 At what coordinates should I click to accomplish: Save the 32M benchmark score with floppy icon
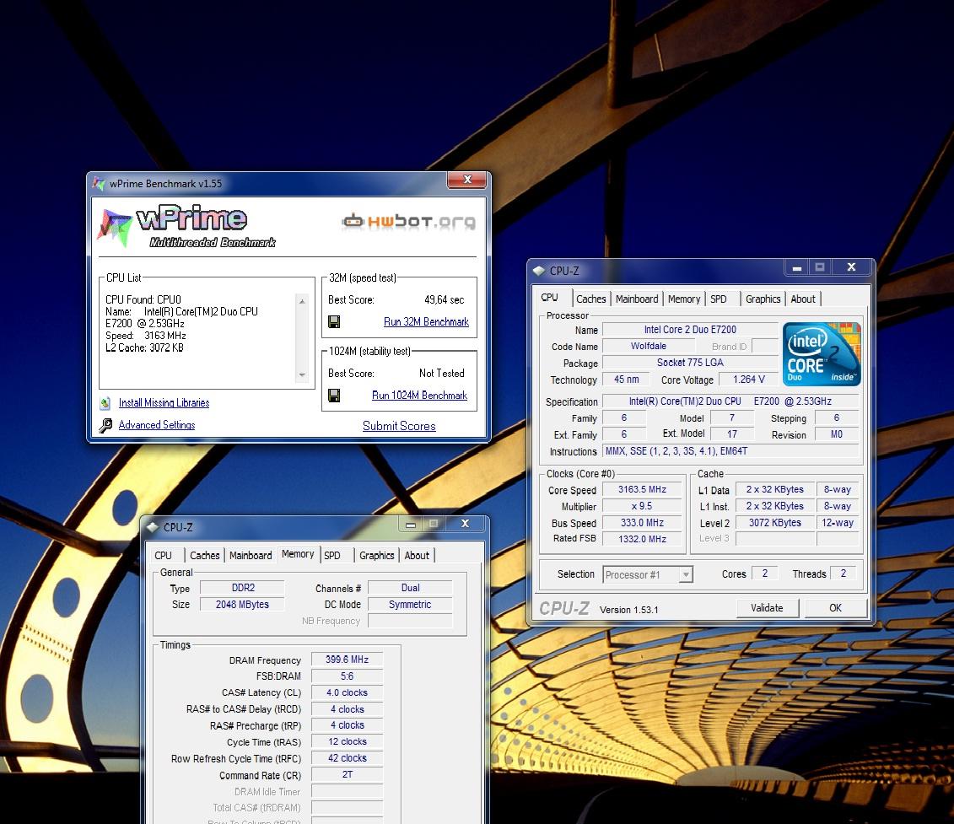[x=334, y=321]
